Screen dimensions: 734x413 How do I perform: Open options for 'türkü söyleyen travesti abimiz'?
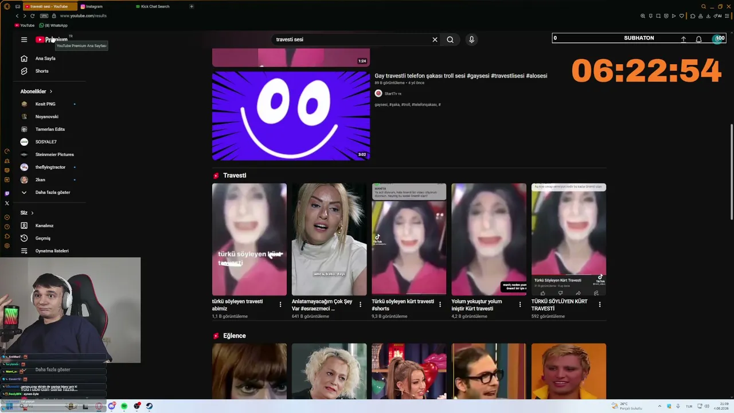tap(280, 305)
